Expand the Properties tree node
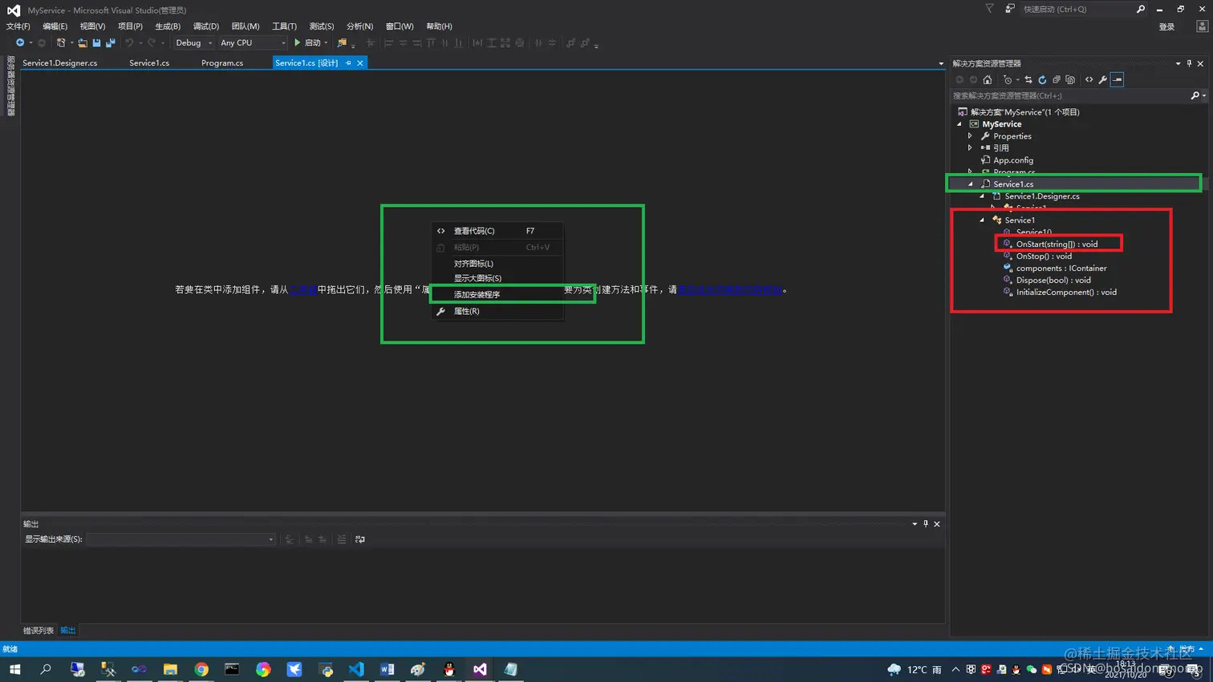Viewport: 1213px width, 682px height. tap(971, 136)
